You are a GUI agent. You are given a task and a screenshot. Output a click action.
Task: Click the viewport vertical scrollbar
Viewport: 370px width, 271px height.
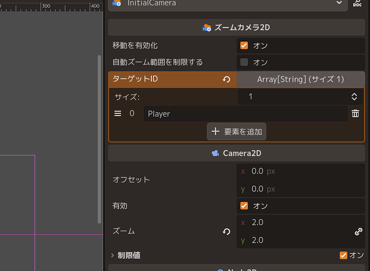tap(99, 139)
